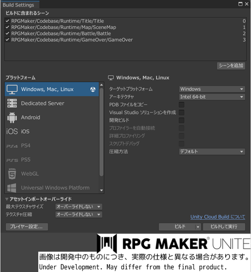Click the Build Settings window tab
Screen dimensions: 251x272
click(18, 5)
